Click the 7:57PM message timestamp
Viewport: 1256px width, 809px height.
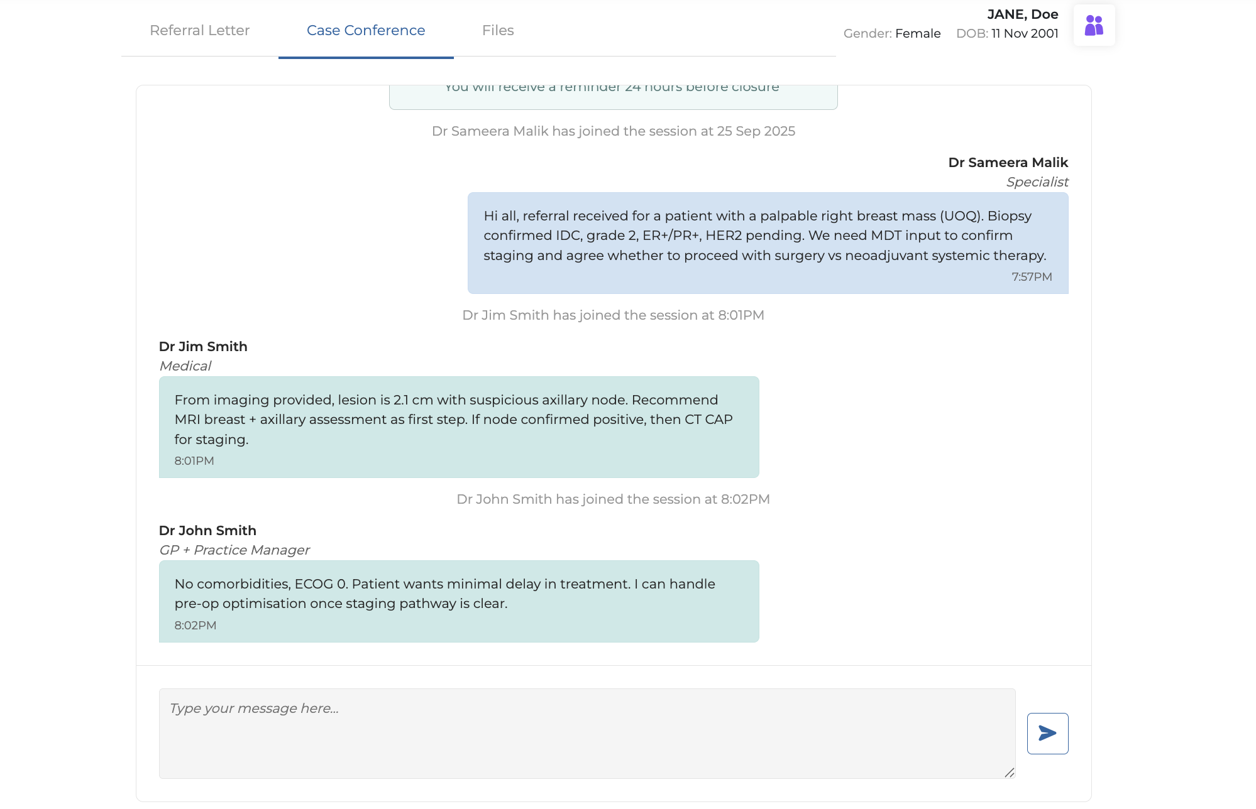1032,277
